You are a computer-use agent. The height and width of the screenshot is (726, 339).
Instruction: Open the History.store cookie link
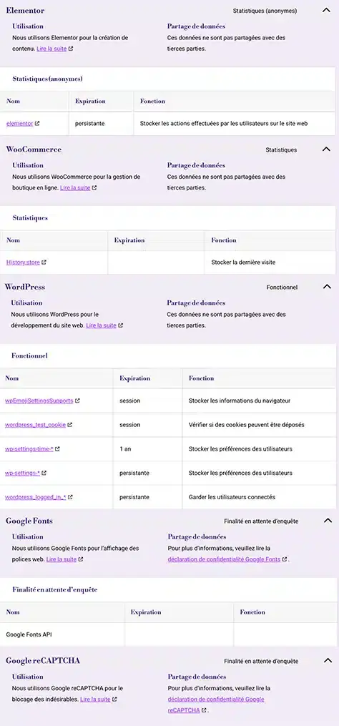23,263
